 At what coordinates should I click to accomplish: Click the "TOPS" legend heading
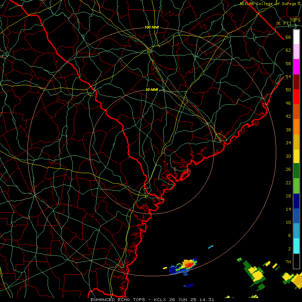[295, 20]
